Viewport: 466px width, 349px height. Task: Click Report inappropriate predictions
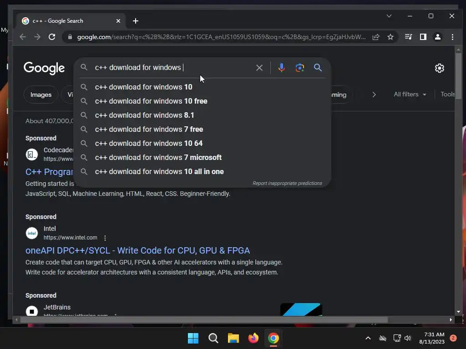[287, 184]
